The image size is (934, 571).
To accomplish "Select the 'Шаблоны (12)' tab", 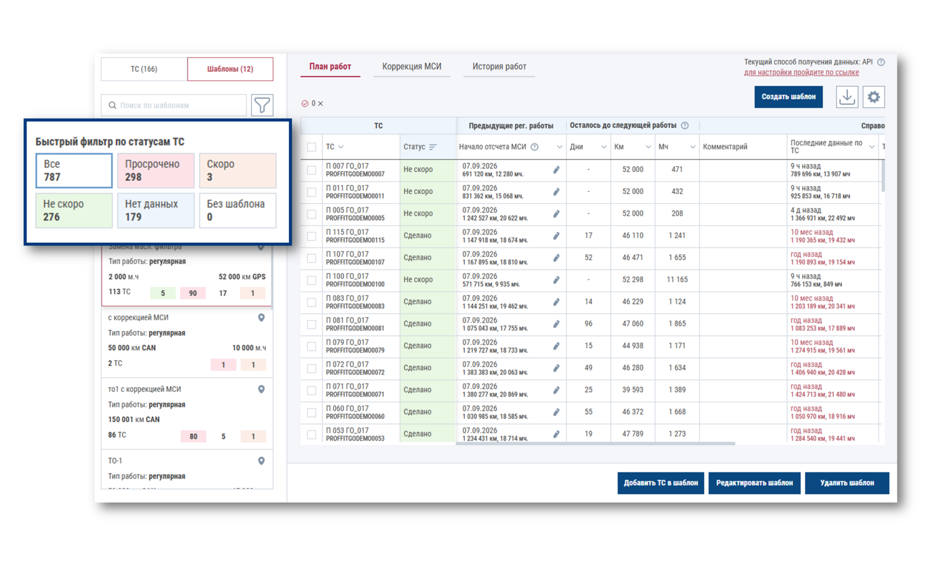I will (x=230, y=69).
